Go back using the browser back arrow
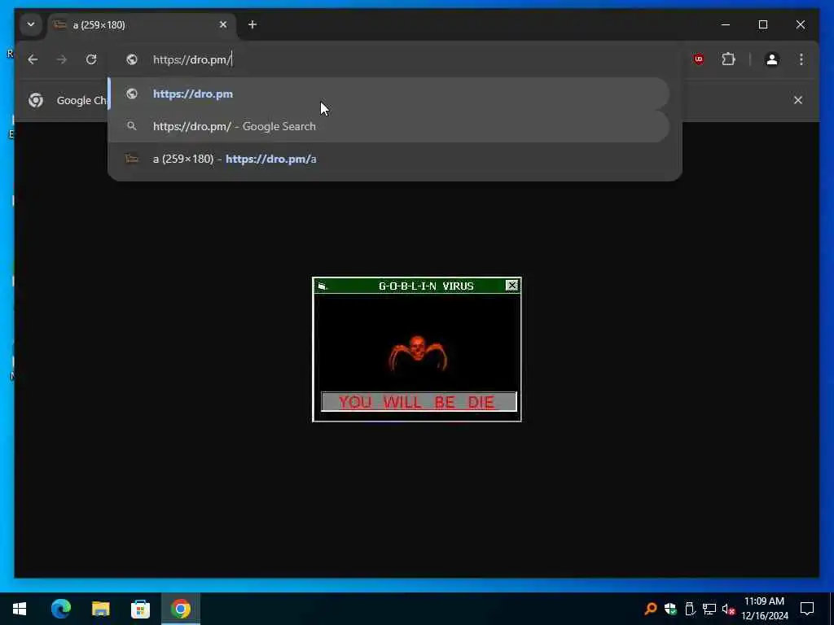 tap(33, 59)
